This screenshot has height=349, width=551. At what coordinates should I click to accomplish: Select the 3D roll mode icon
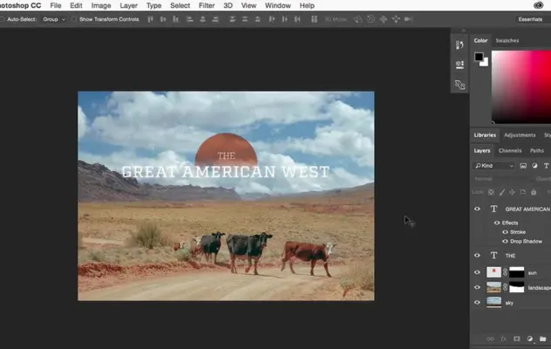(x=371, y=19)
